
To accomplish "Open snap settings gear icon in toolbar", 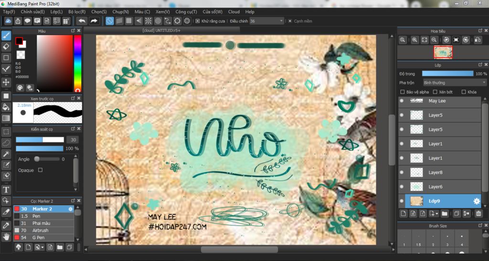I will pos(187,21).
